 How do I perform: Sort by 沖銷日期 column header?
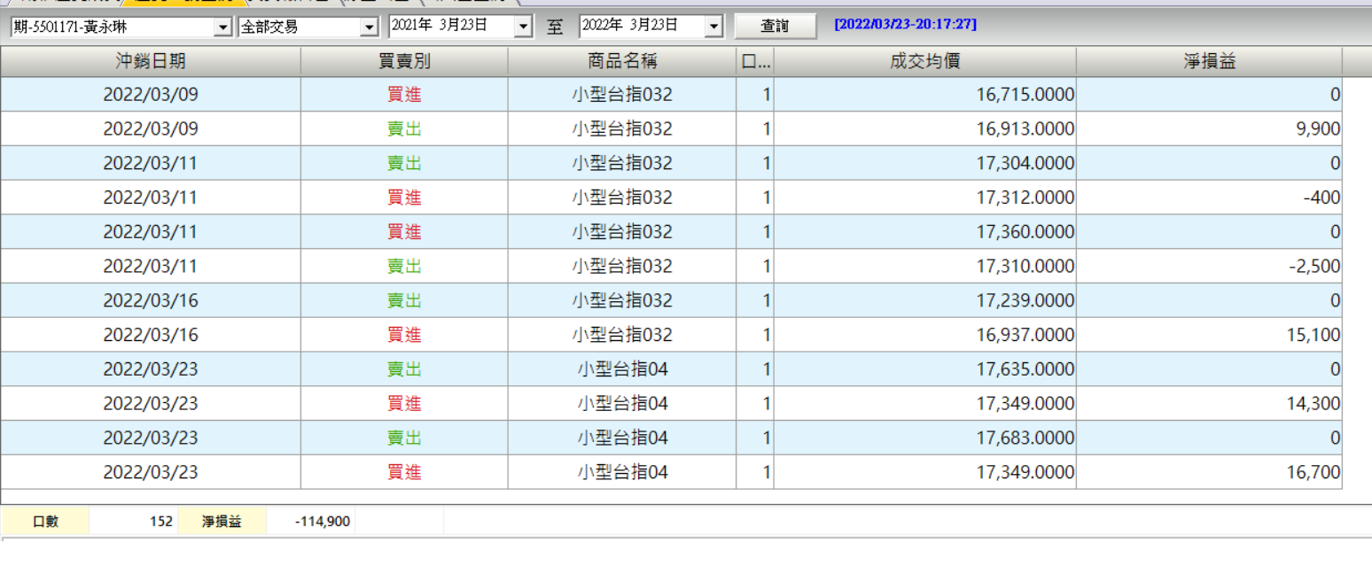(x=151, y=61)
